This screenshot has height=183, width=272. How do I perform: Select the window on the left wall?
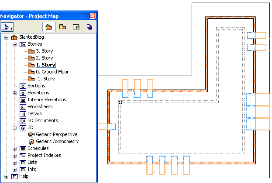pos(107,127)
